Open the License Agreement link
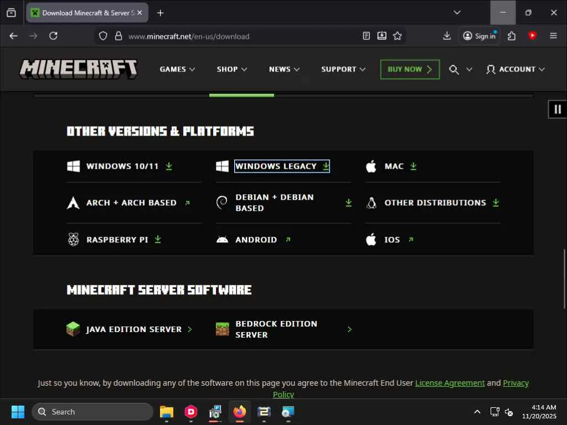 click(x=450, y=383)
